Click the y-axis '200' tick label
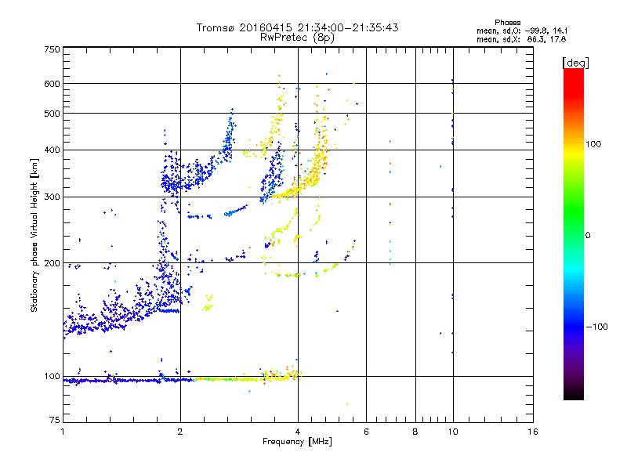This screenshot has height=470, width=627. pos(52,263)
